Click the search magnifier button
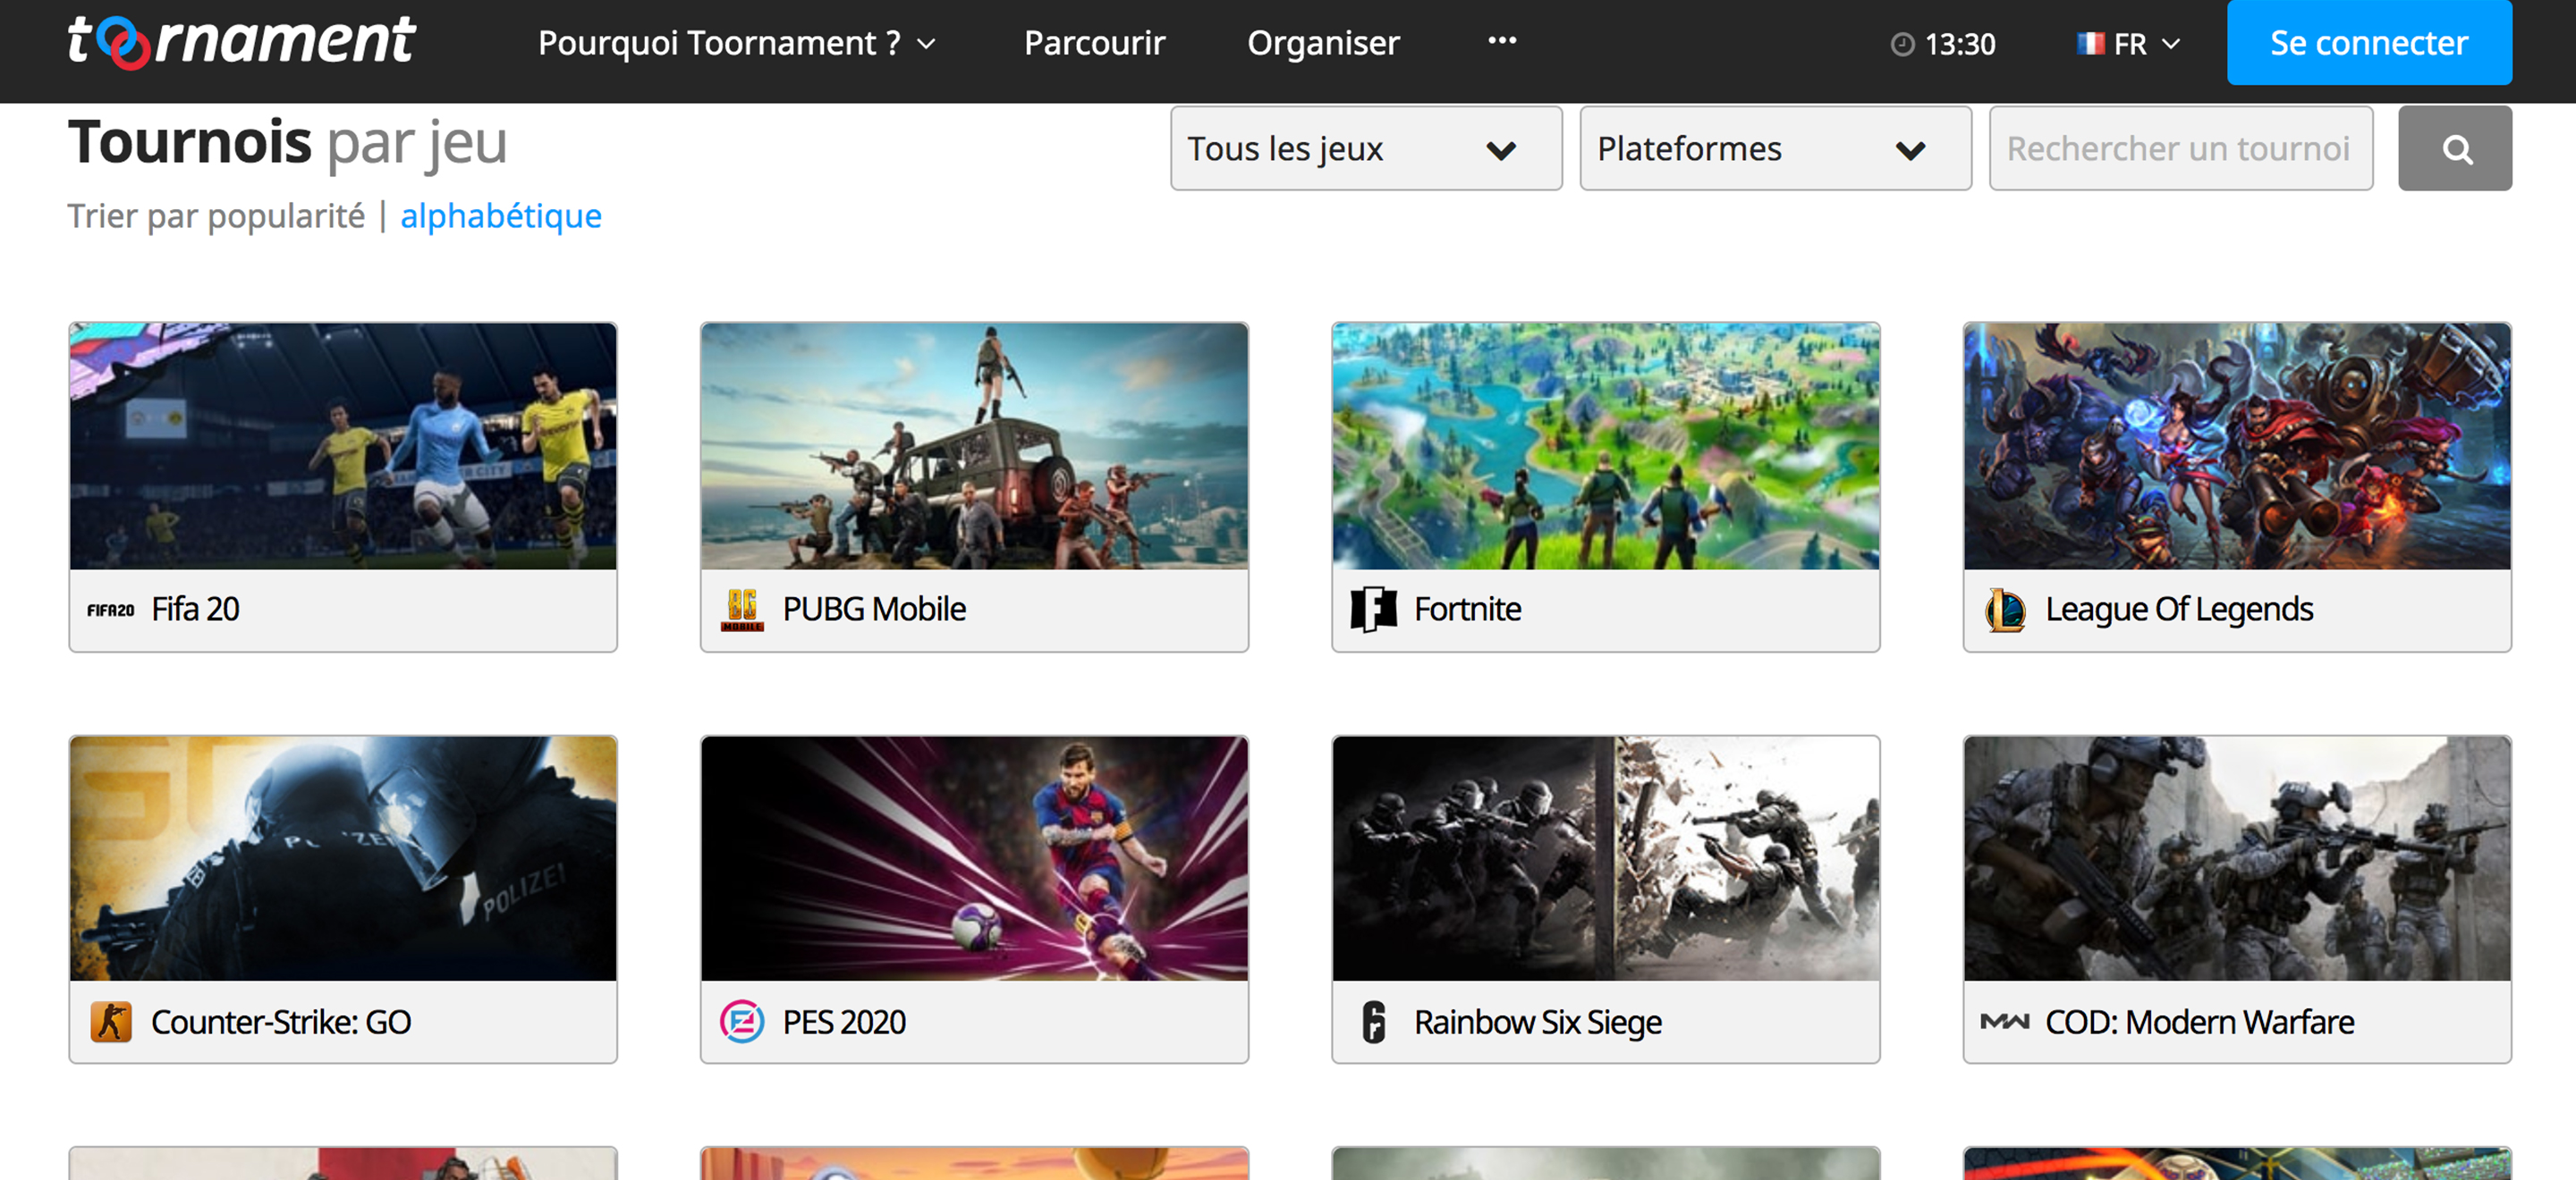Image resolution: width=2576 pixels, height=1180 pixels. (2454, 149)
